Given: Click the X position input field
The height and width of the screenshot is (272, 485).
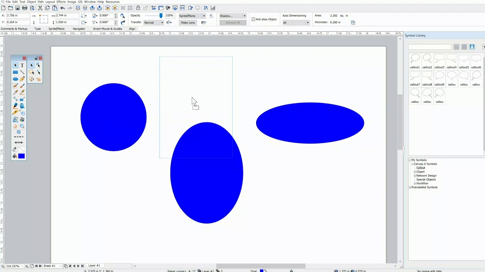Looking at the screenshot, I should 18,15.
